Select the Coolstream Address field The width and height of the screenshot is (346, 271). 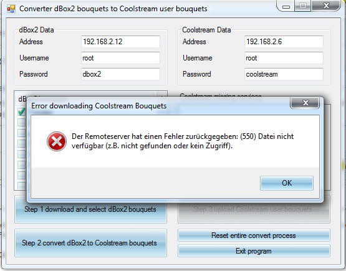click(x=284, y=42)
